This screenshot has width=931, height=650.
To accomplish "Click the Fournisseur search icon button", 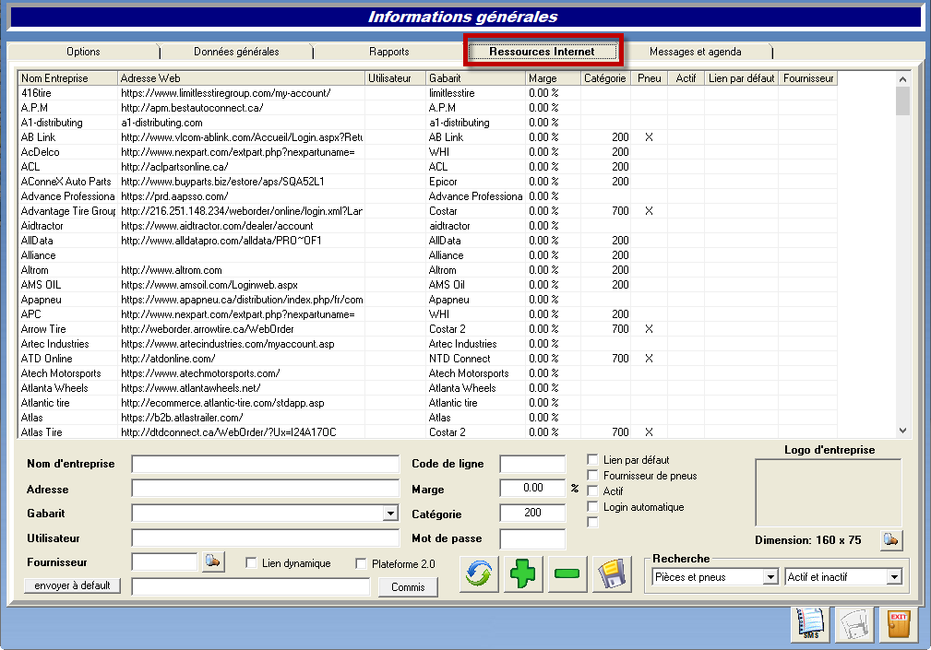I will [x=213, y=561].
